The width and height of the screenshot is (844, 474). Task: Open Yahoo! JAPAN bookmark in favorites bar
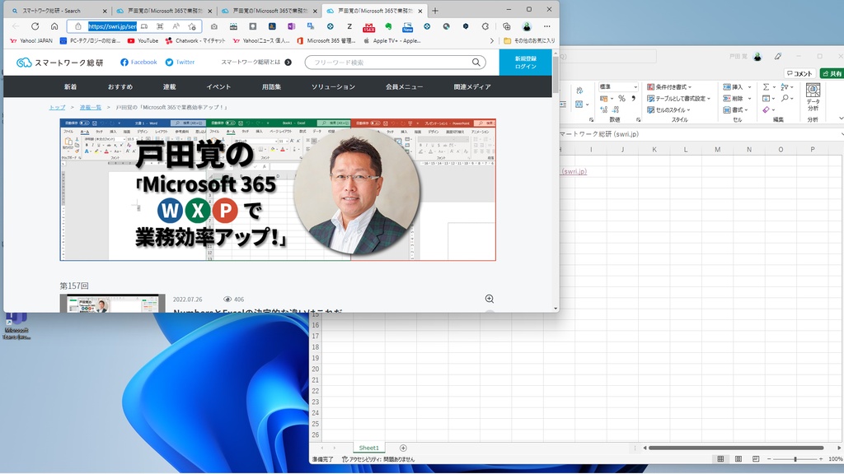[x=32, y=41]
